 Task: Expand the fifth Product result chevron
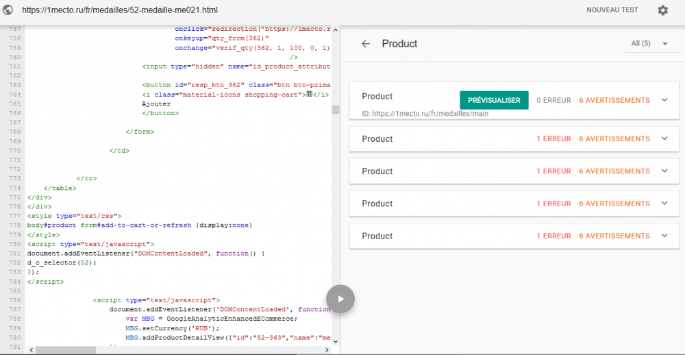pyautogui.click(x=664, y=236)
